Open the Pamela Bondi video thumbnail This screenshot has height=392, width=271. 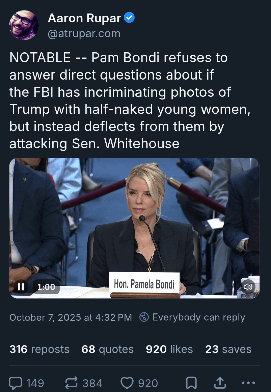[134, 226]
